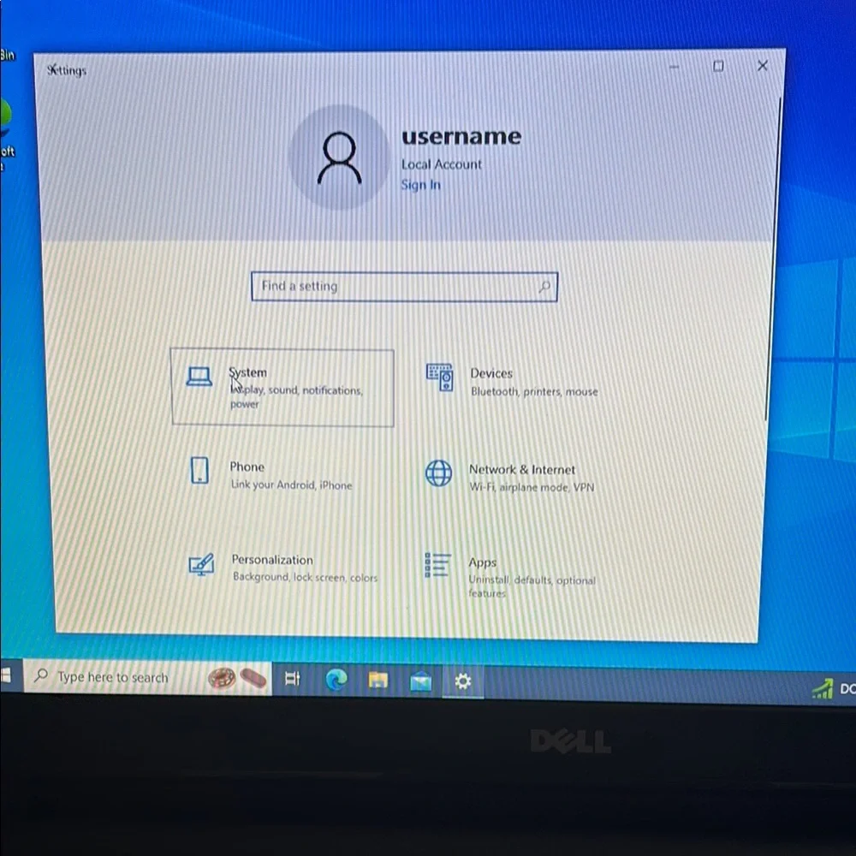Open the Apps list icon
Viewport: 856px width, 856px height.
(x=437, y=565)
